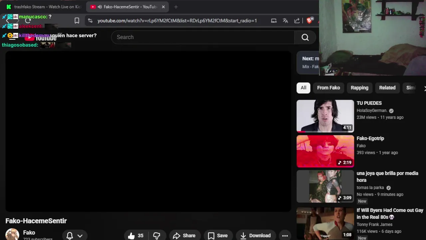Open a new browser tab
Image resolution: width=426 pixels, height=240 pixels.
(x=176, y=7)
